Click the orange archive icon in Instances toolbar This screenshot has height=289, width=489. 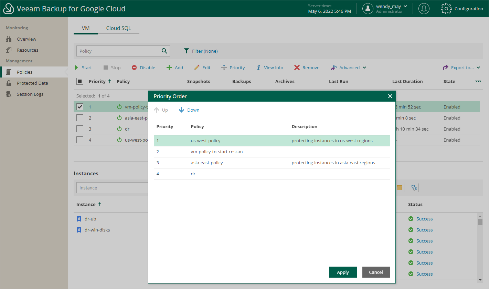(400, 188)
